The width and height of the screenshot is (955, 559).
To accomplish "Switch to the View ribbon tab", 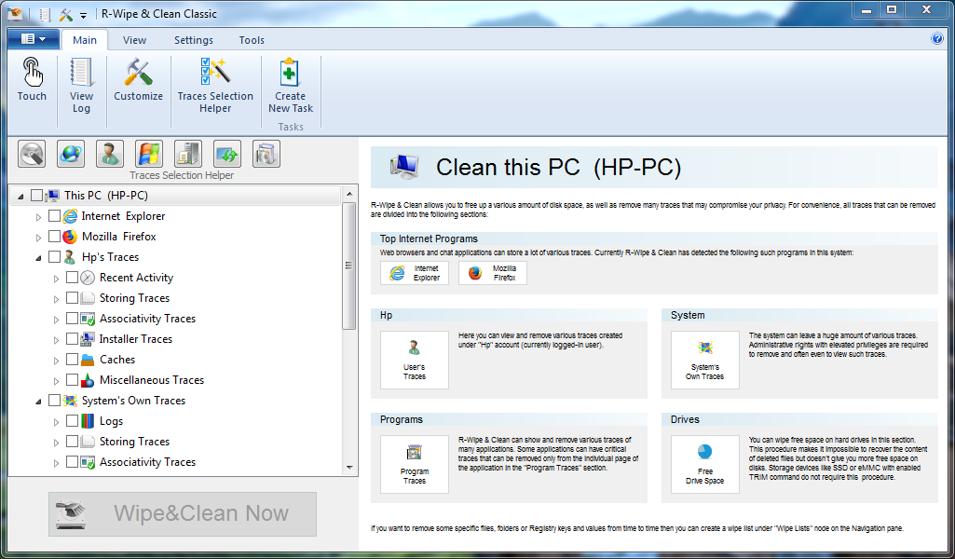I will [134, 39].
